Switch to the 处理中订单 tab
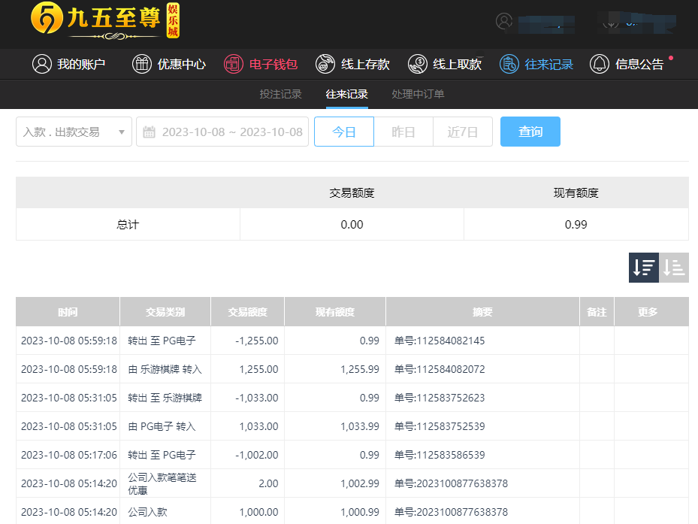This screenshot has width=698, height=524. coord(418,94)
